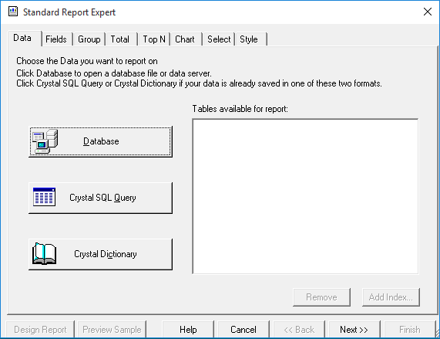The width and height of the screenshot is (440, 339).
Task: Click the << Back button
Action: (299, 329)
